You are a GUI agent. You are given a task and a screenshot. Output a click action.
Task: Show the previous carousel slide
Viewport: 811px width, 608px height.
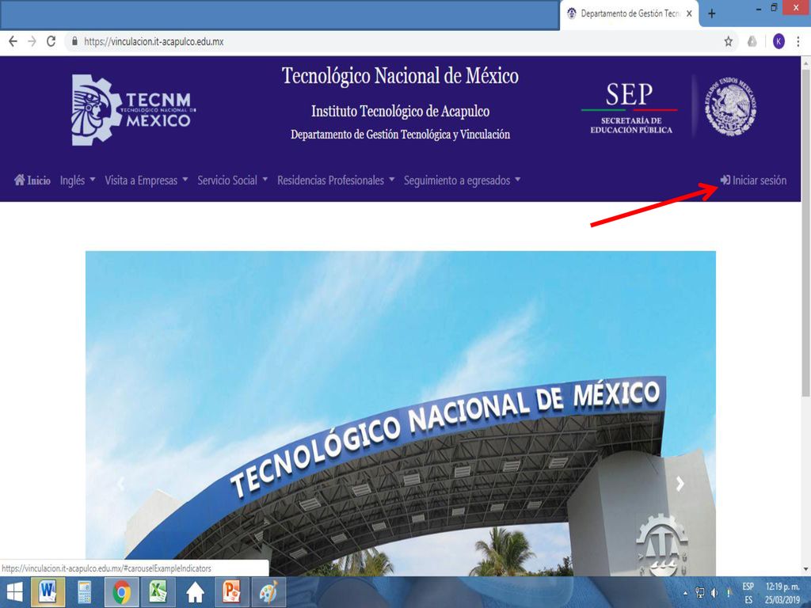(120, 484)
